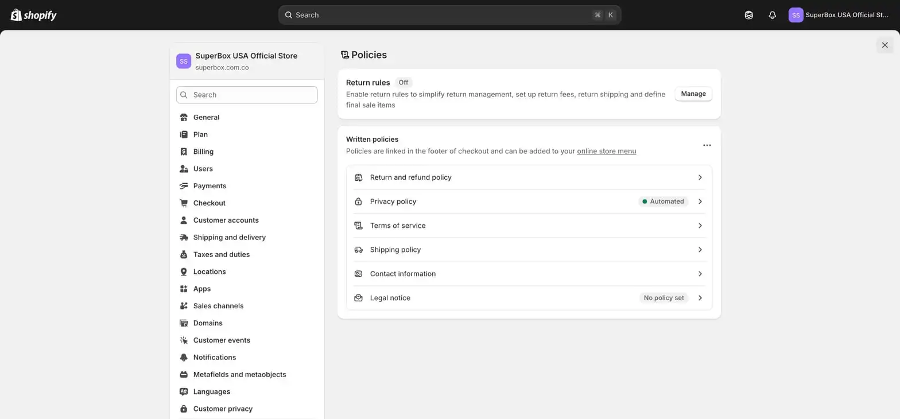Open Terms of service chevron
The image size is (900, 419).
click(x=700, y=226)
